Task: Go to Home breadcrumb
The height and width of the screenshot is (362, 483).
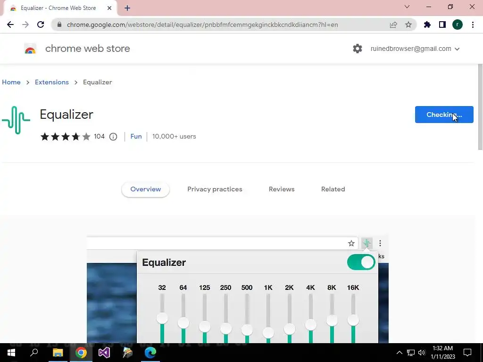Action: [x=11, y=82]
